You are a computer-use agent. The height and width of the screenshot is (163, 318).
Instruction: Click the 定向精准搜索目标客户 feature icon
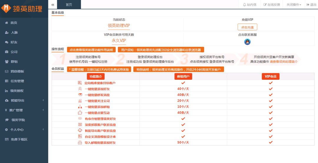[x=80, y=83]
